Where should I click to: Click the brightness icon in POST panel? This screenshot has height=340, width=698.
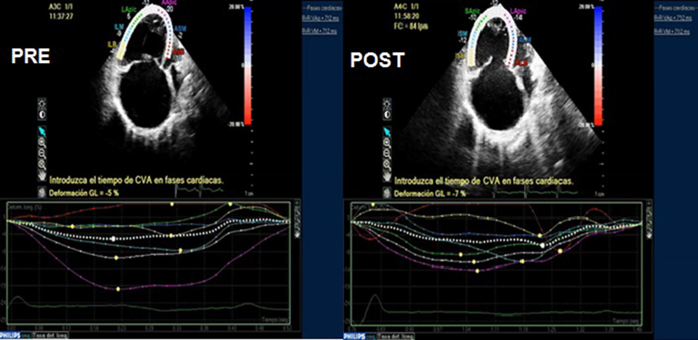[386, 102]
